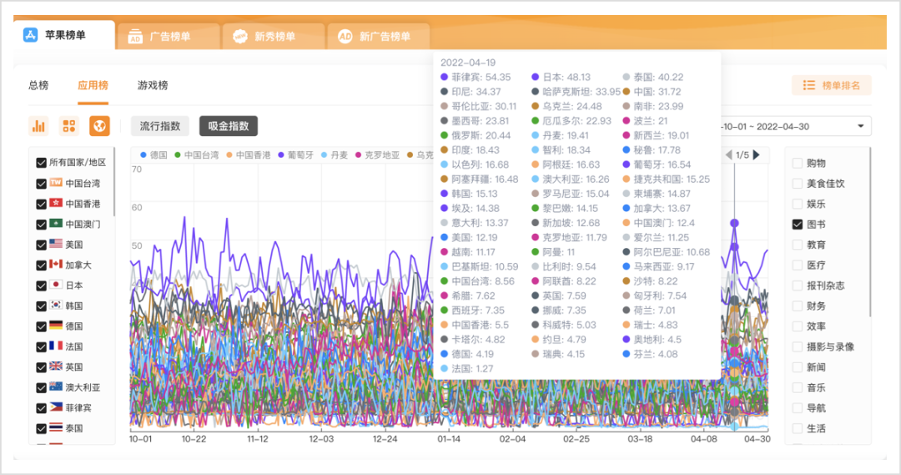Click the 美国 flag icon

click(56, 244)
